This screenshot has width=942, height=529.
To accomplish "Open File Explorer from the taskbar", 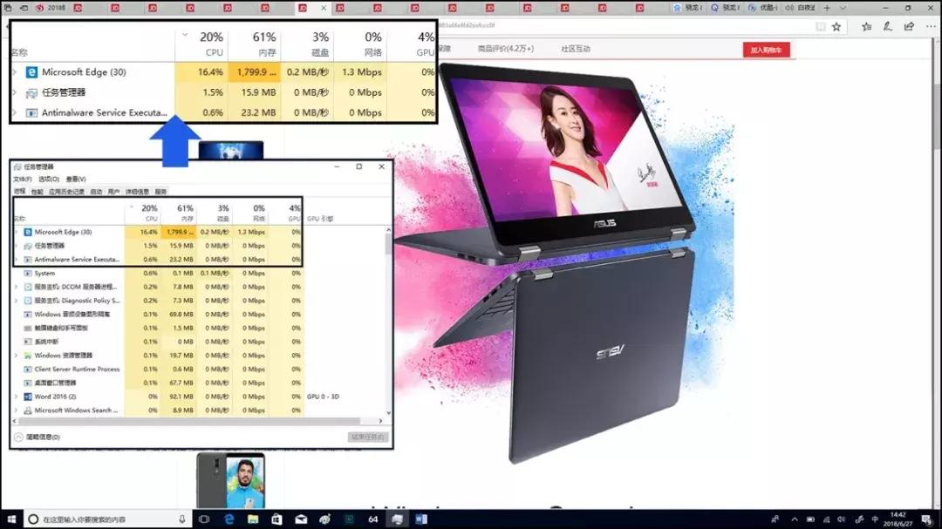I will pyautogui.click(x=253, y=519).
